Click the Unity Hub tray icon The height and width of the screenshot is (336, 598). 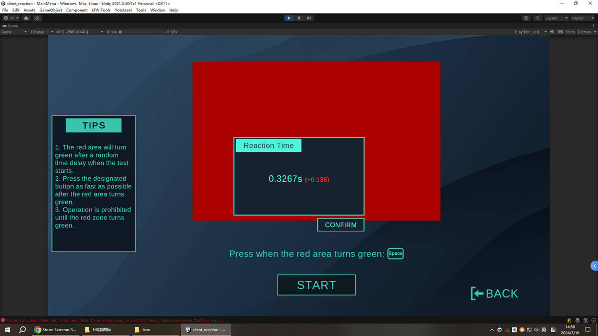(499, 330)
